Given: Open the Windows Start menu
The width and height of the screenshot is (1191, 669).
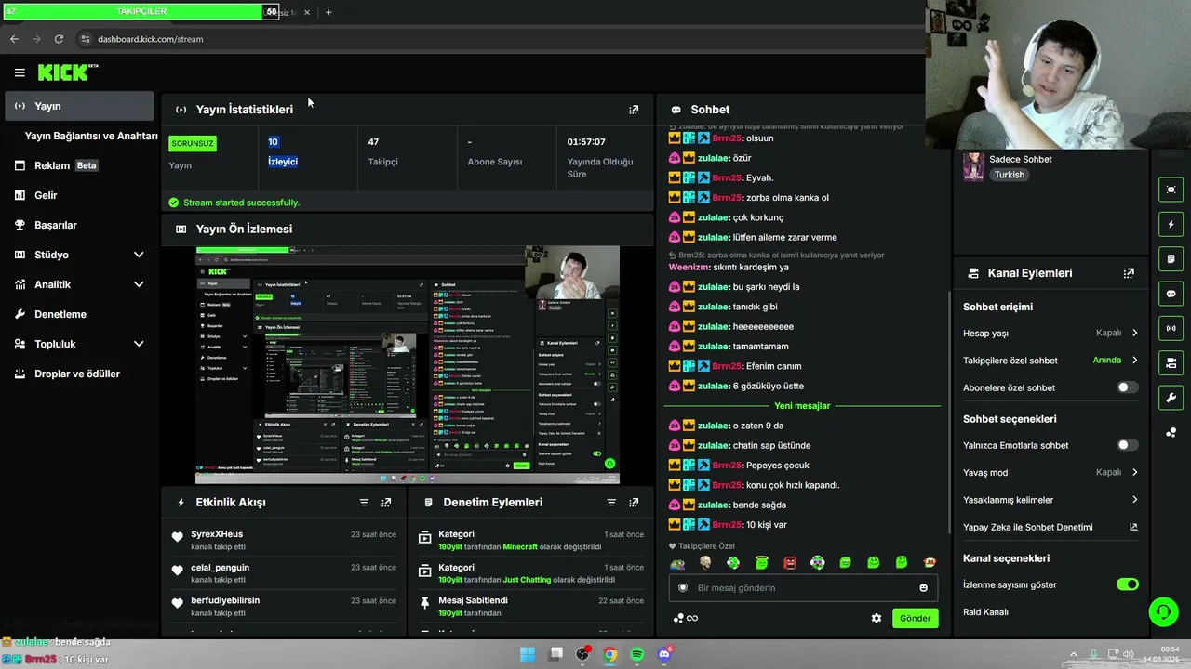Looking at the screenshot, I should coord(528,654).
